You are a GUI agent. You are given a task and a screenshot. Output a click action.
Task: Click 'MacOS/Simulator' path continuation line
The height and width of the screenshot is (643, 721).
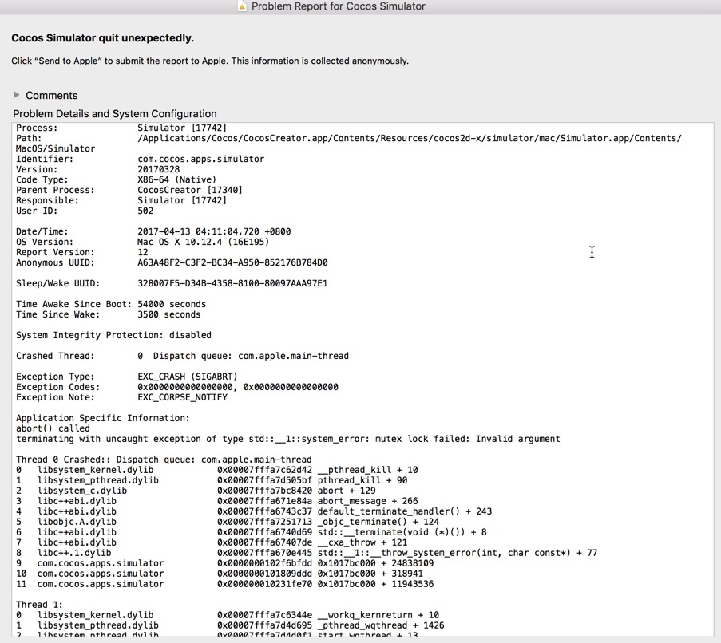click(x=56, y=148)
